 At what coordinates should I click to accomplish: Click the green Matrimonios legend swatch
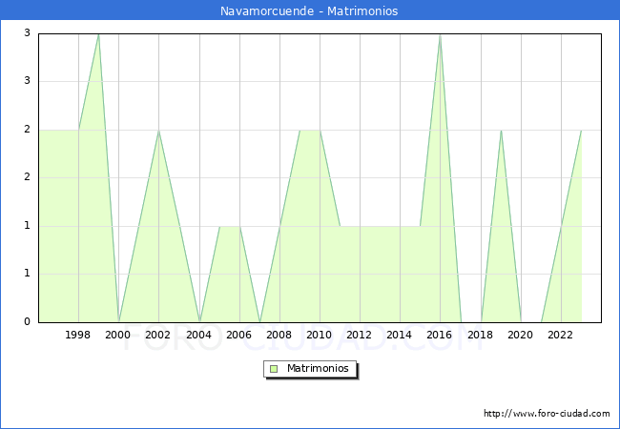(274, 369)
